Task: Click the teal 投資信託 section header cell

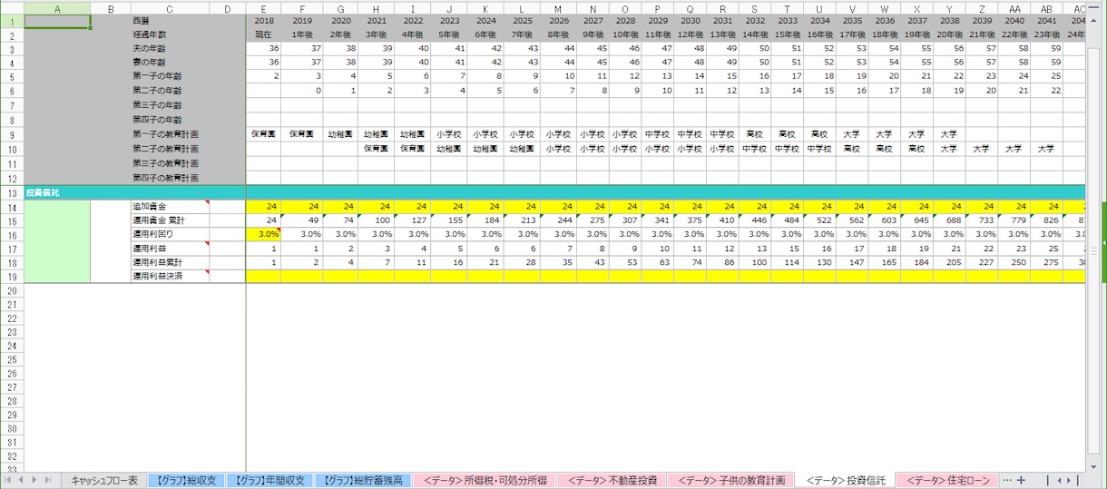Action: [122, 193]
